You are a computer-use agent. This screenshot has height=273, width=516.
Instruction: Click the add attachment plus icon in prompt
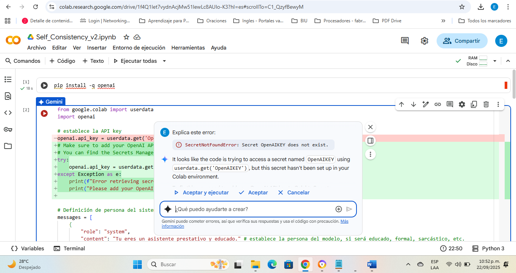(x=339, y=209)
